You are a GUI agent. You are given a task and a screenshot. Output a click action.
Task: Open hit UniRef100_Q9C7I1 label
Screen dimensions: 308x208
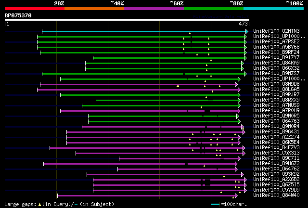click(x=276, y=158)
